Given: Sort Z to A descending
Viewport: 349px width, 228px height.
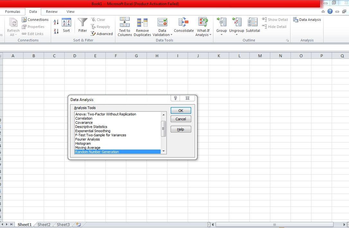Looking at the screenshot, I should [x=56, y=31].
